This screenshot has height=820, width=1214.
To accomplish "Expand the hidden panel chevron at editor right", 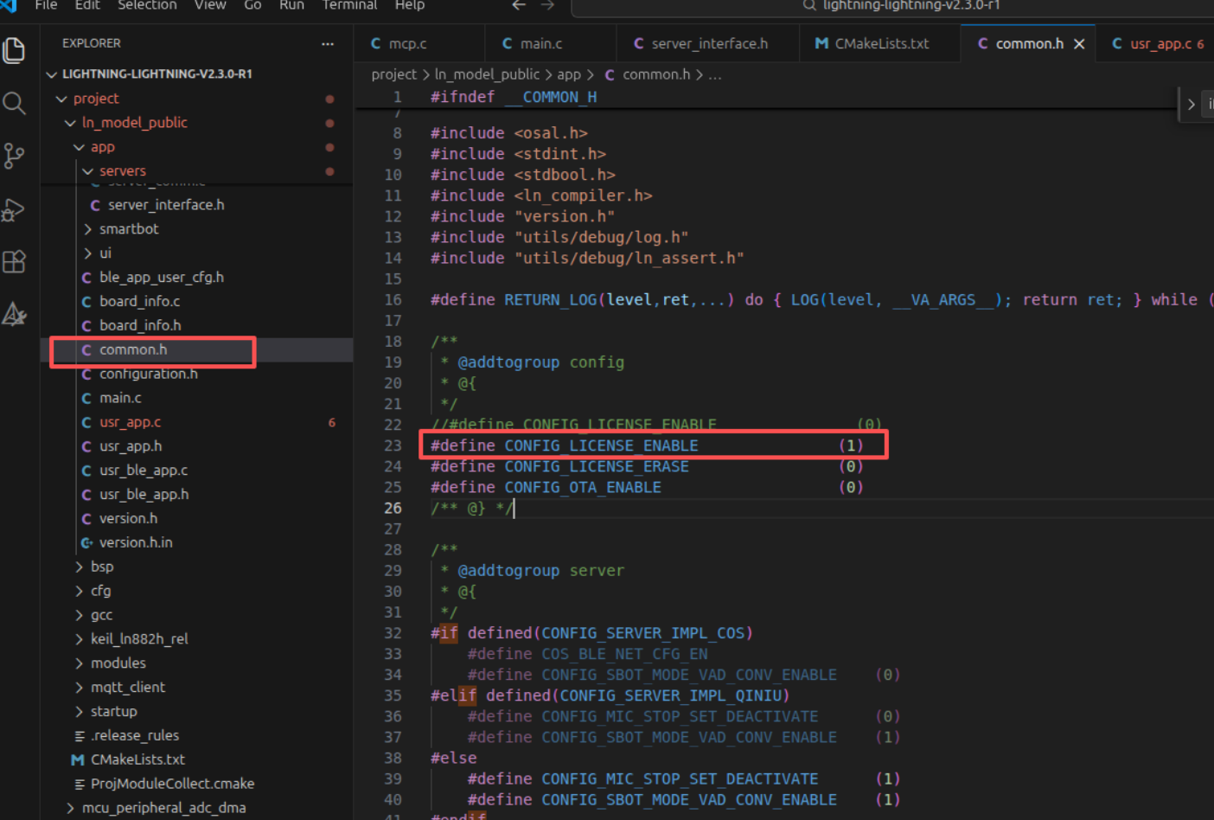I will [1191, 105].
